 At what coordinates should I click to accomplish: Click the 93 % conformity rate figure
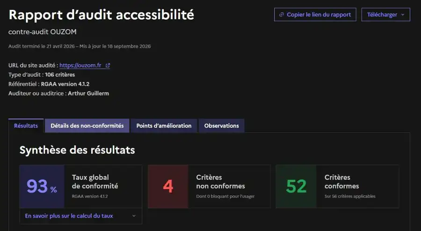[42, 187]
